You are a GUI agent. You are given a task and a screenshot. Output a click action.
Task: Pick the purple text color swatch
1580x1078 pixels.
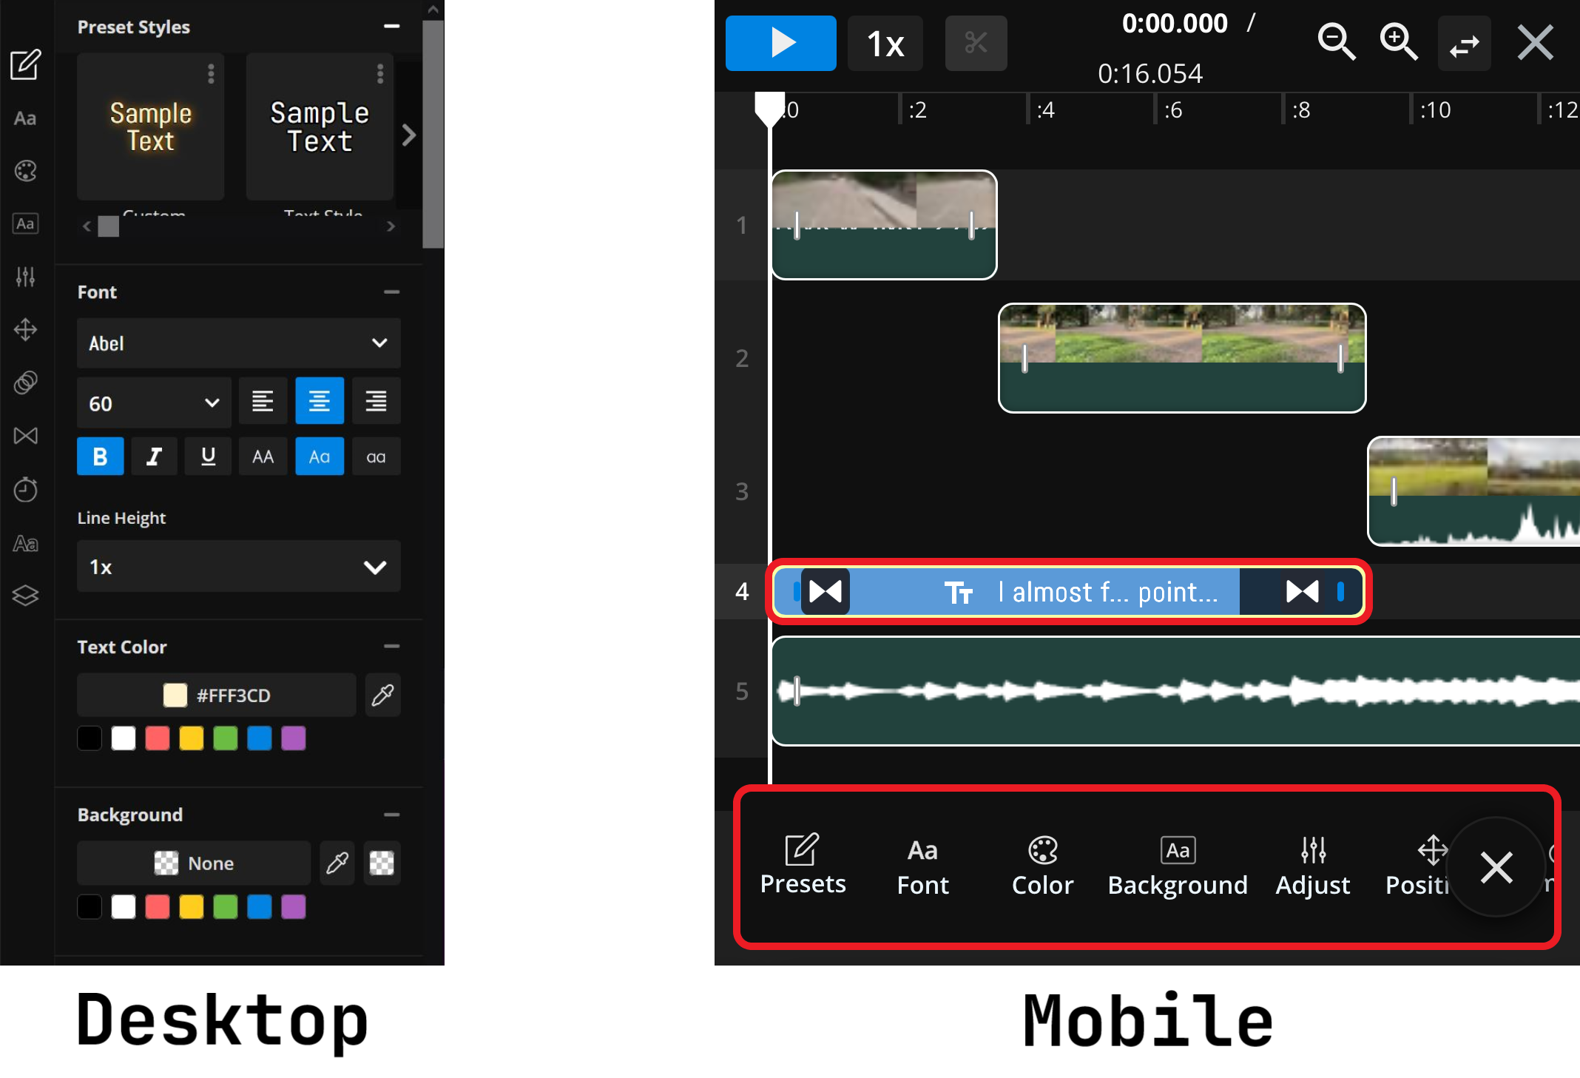click(294, 738)
